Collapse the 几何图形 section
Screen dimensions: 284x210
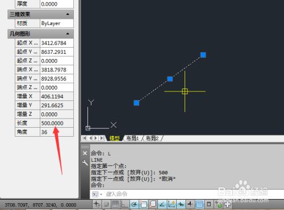(68, 33)
